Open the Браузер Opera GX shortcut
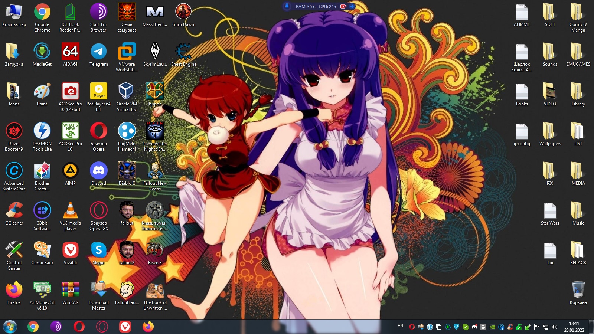 click(x=98, y=216)
